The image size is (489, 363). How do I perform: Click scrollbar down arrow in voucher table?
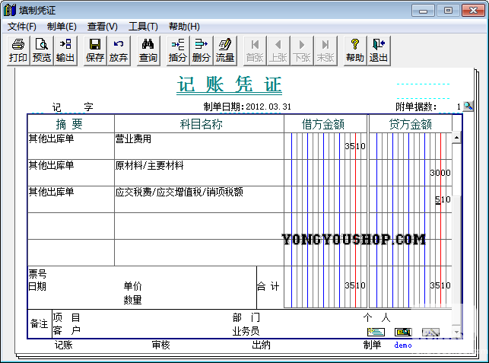pyautogui.click(x=456, y=333)
